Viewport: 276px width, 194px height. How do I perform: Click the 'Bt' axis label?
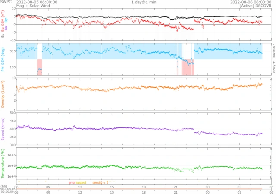point(3,35)
